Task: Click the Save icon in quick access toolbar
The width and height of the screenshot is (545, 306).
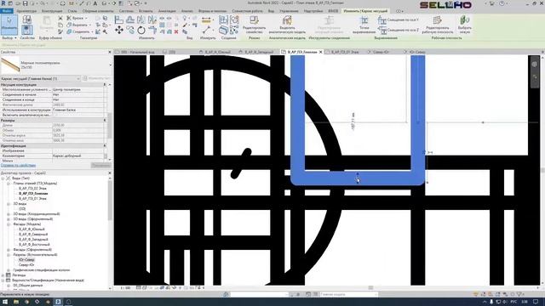Action: [25, 3]
